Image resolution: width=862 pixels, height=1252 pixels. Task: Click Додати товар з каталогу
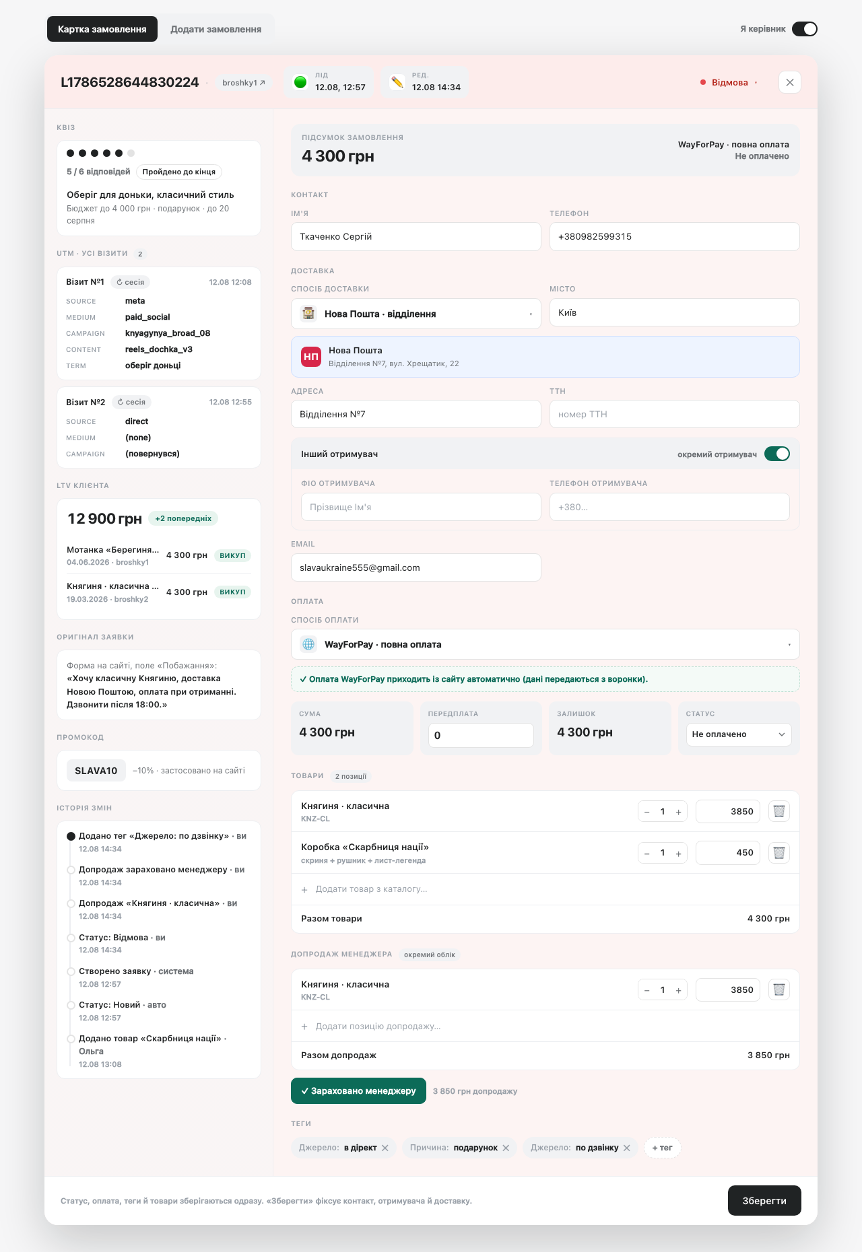pyautogui.click(x=545, y=889)
